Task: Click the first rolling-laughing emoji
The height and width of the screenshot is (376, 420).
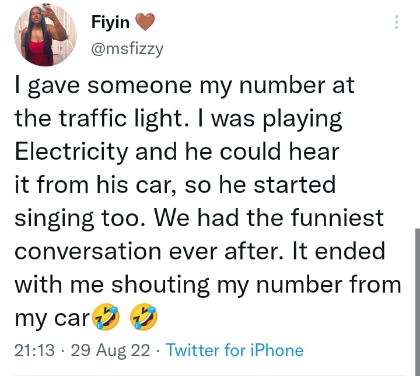Action: click(105, 318)
